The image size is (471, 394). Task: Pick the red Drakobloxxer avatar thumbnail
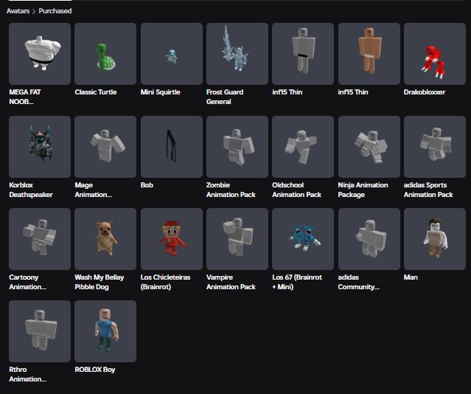435,54
